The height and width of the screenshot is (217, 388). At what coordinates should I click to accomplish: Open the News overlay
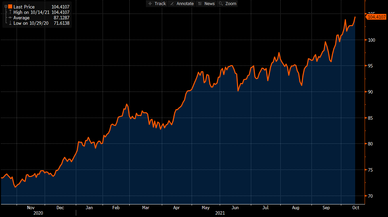pyautogui.click(x=206, y=3)
